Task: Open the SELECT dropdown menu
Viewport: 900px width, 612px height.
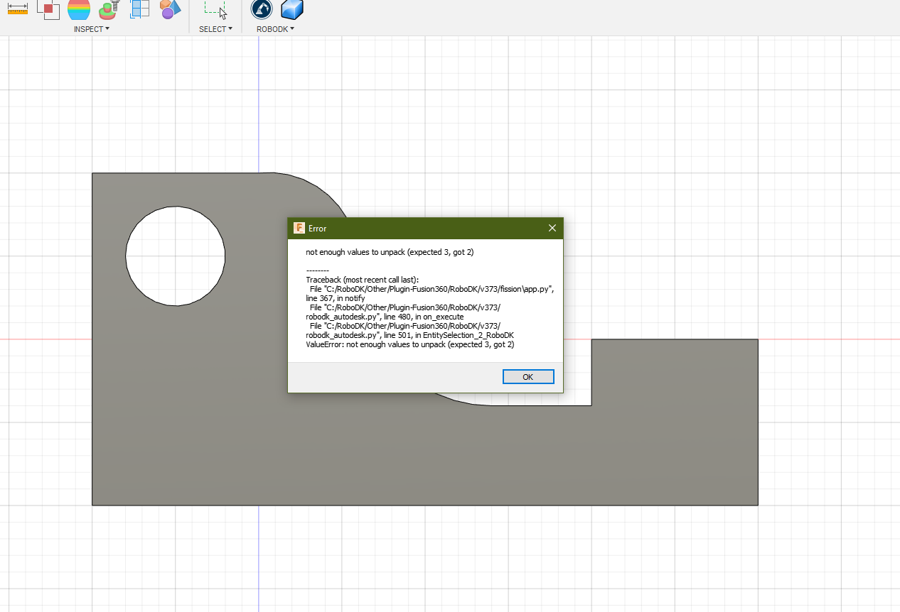Action: (215, 29)
